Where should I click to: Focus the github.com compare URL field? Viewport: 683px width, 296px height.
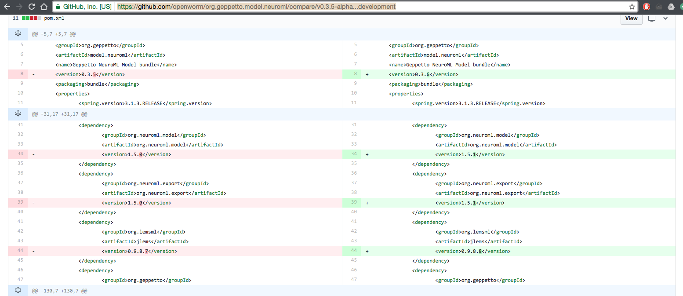pyautogui.click(x=256, y=7)
